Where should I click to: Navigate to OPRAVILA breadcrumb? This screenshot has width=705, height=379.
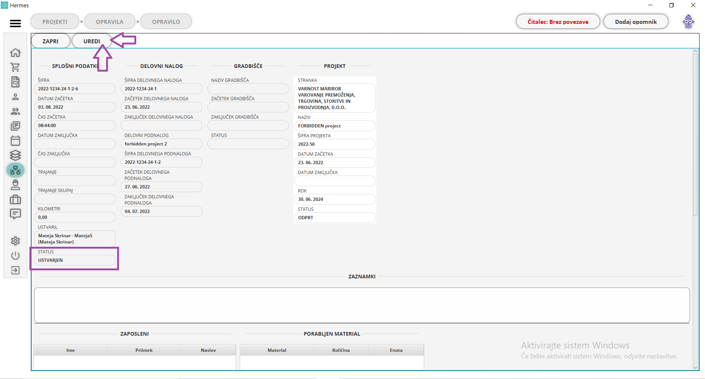109,22
